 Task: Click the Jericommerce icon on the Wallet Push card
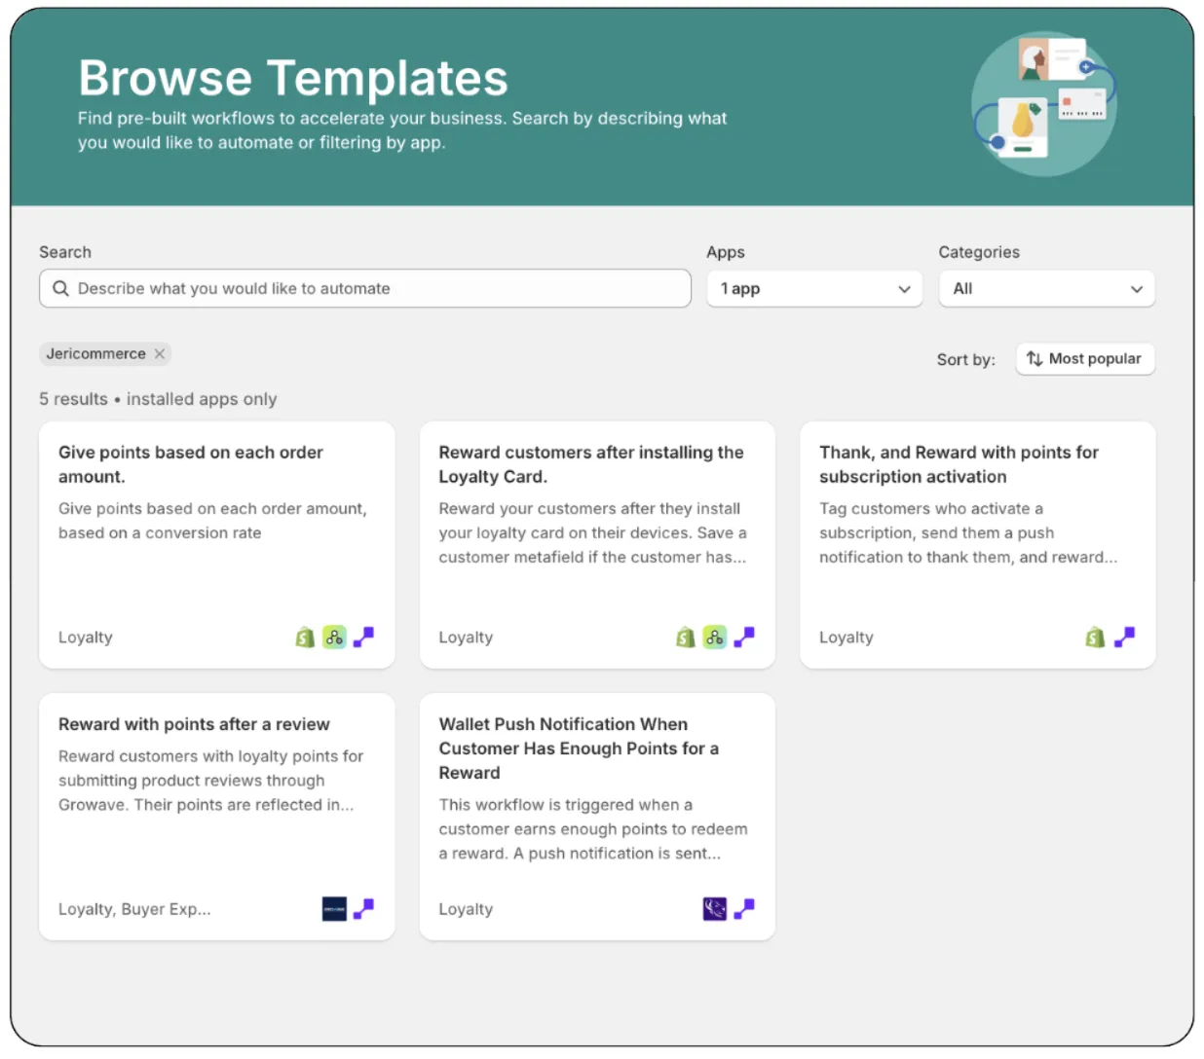click(x=744, y=909)
